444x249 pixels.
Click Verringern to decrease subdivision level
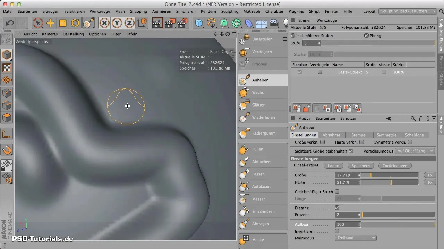pos(263,52)
